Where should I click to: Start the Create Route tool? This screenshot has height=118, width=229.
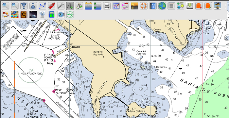tap(42, 6)
